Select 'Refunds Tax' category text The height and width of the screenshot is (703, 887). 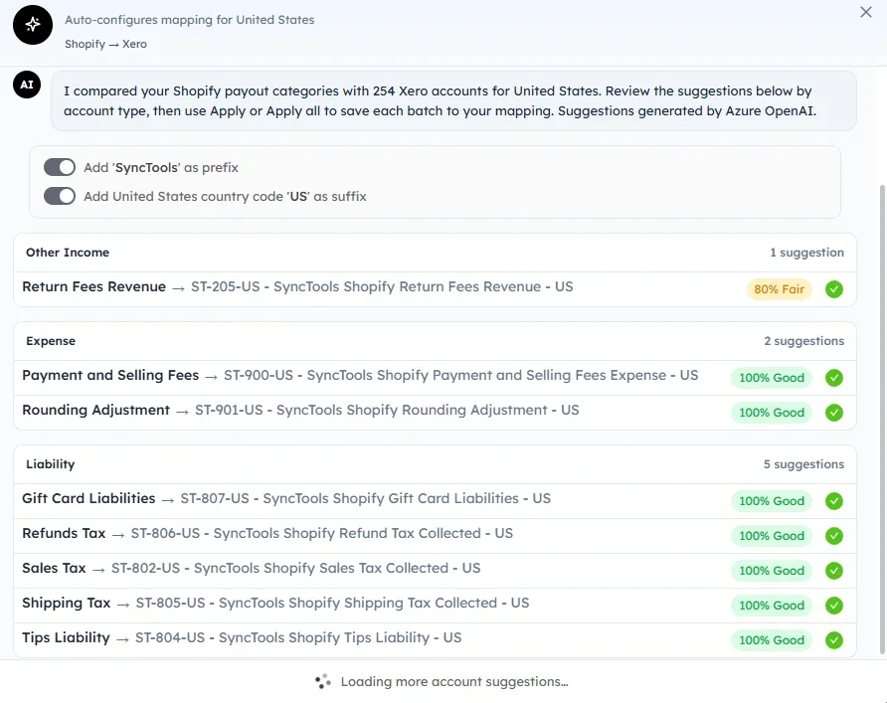pos(64,533)
